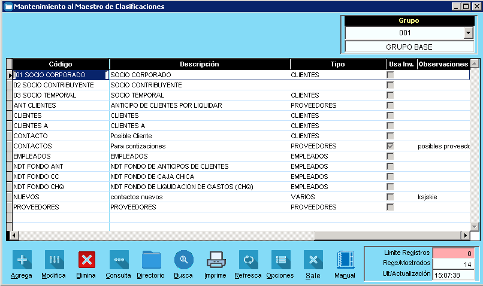The image size is (483, 286).
Task: Click the Tipo column header
Action: pyautogui.click(x=338, y=64)
